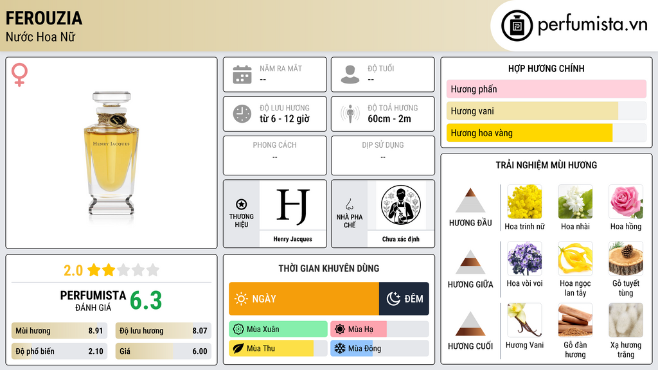Click the 2.0 star rating value
This screenshot has height=370, width=658.
73,270
